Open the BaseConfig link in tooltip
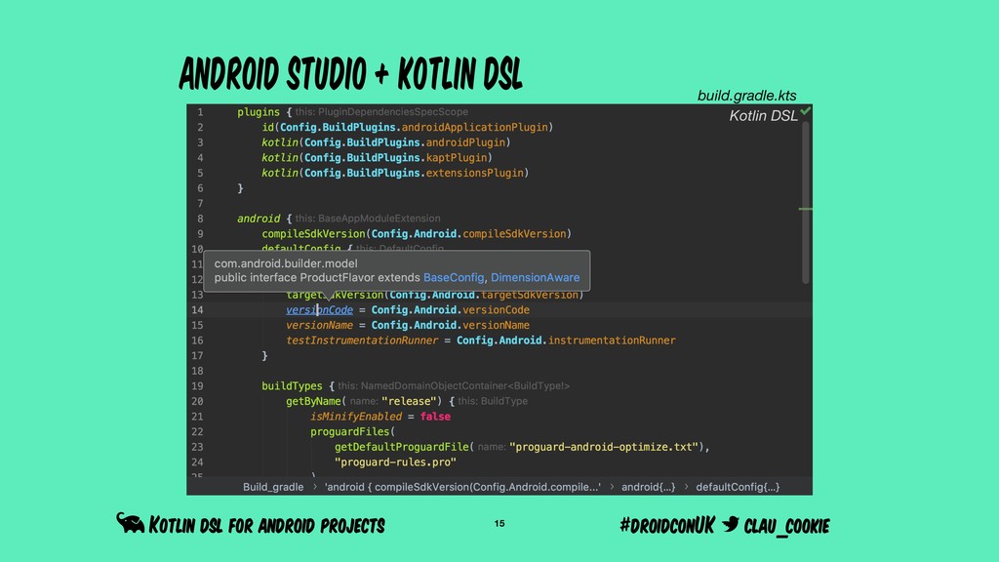Viewport: 999px width, 562px height. [x=454, y=278]
